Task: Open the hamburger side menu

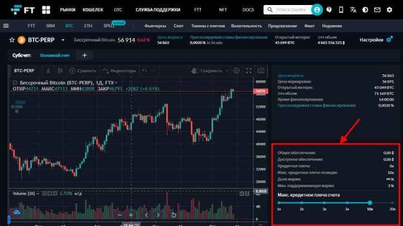Action: pyautogui.click(x=6, y=26)
